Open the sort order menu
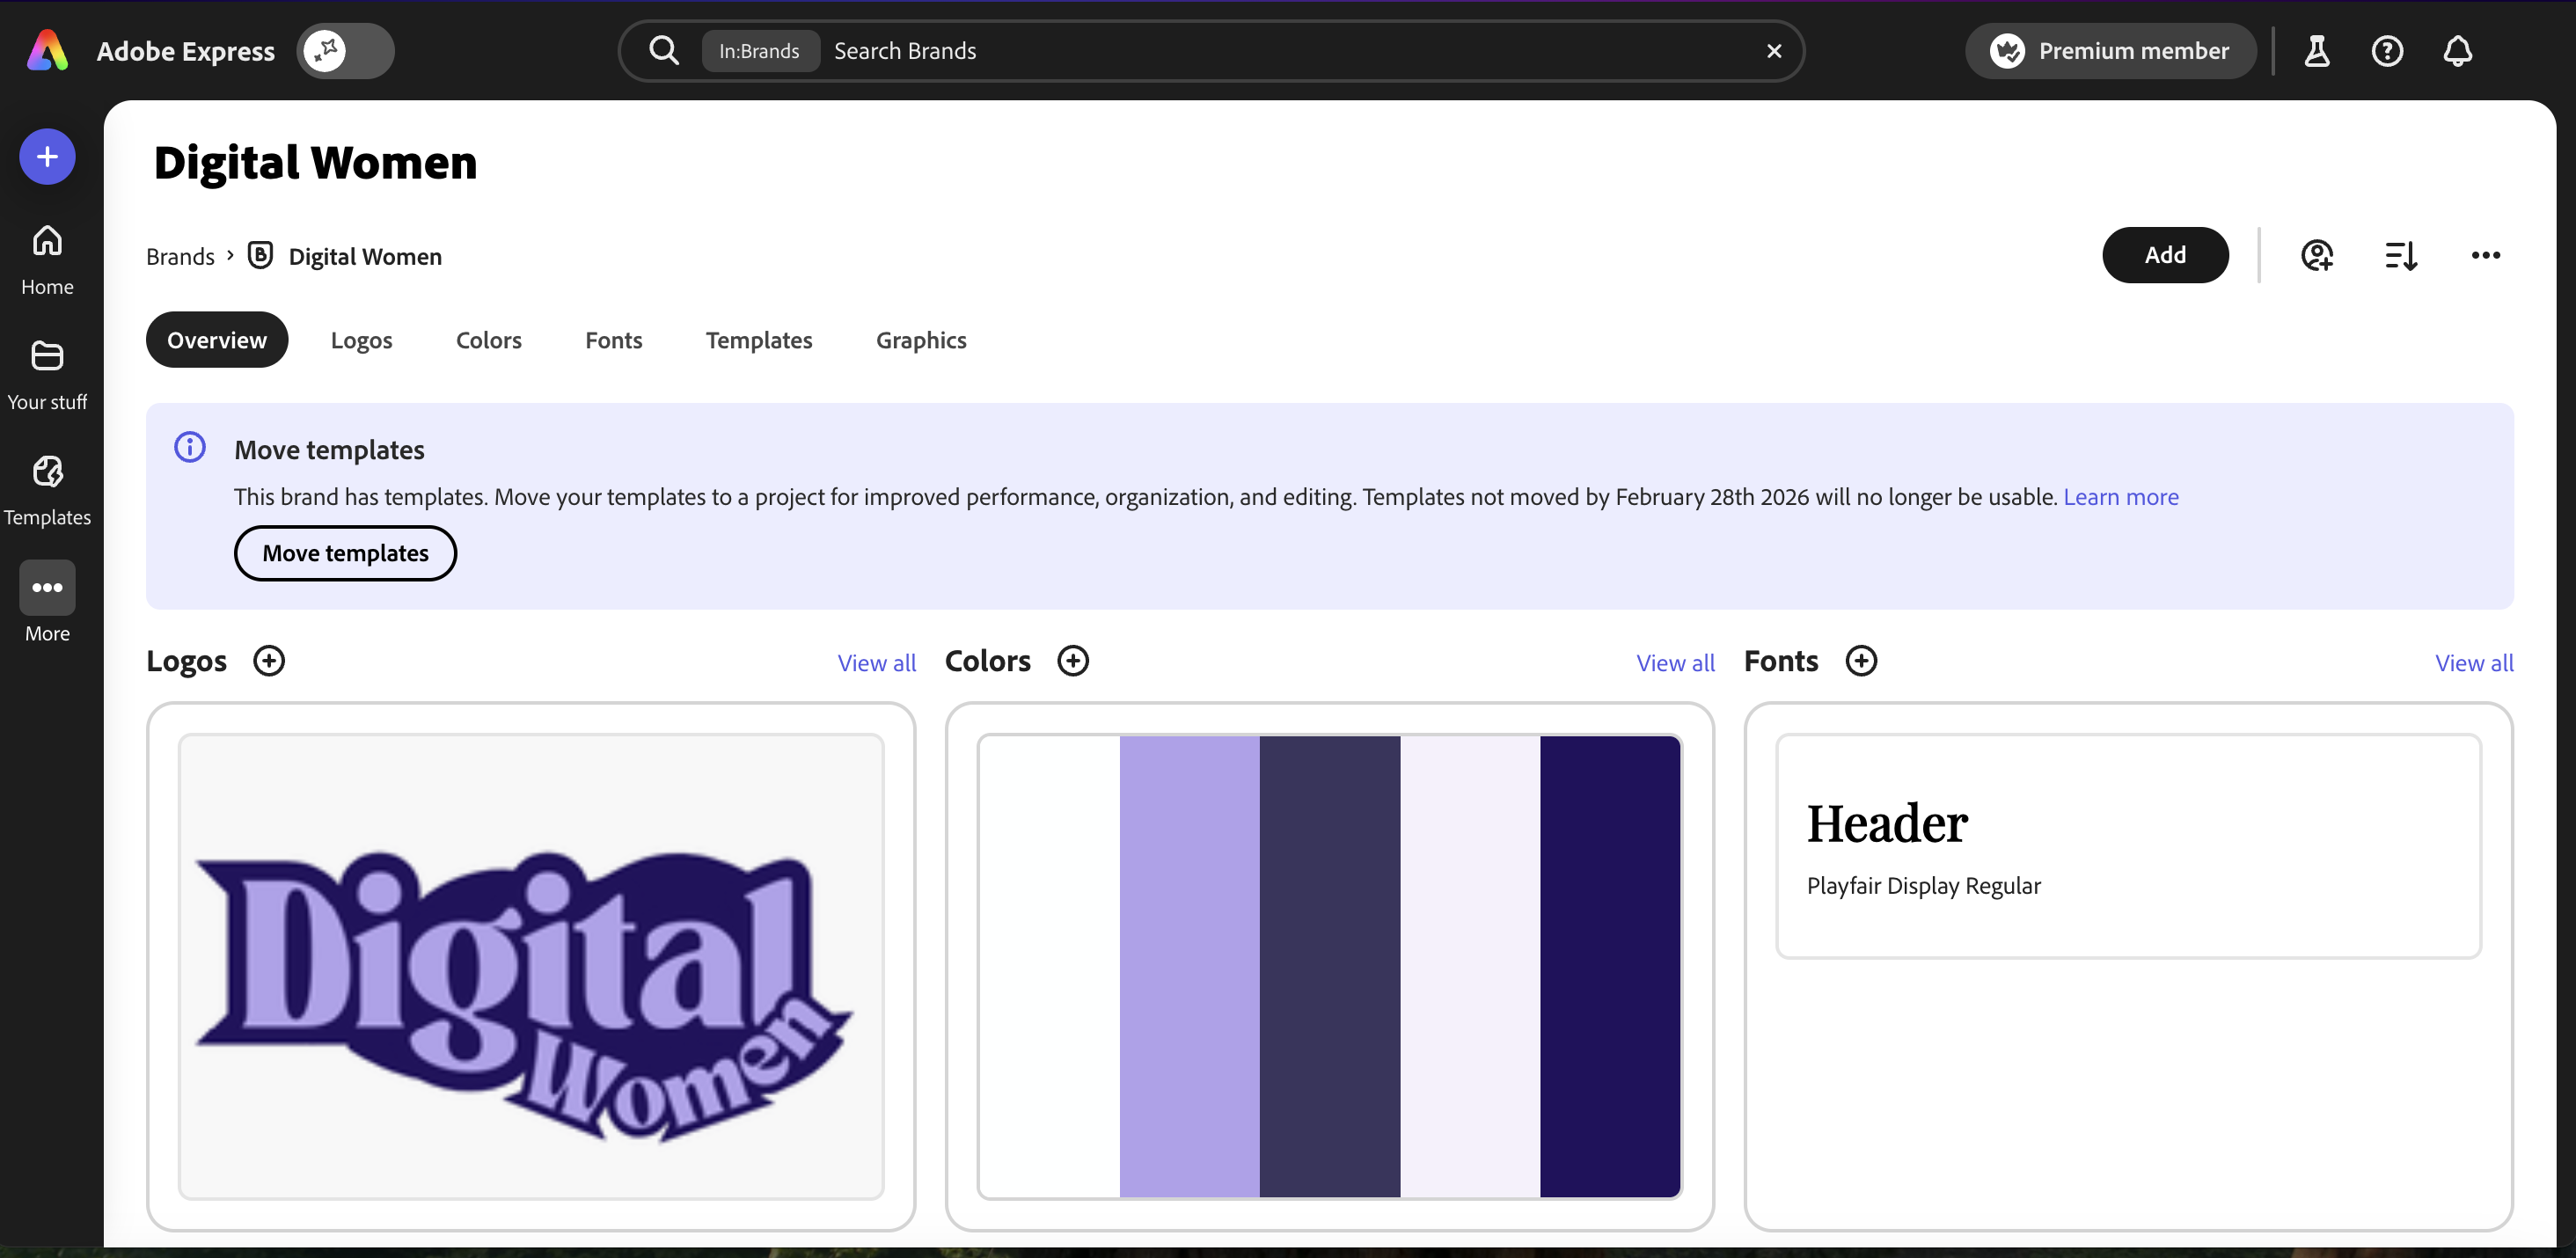2576x1258 pixels. pos(2401,256)
